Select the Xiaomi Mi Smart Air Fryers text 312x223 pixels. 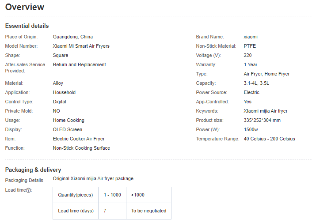(x=81, y=46)
